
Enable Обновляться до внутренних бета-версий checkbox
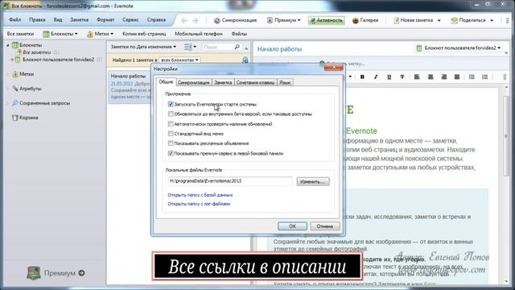click(171, 114)
